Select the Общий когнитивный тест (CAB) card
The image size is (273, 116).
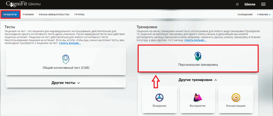point(66,62)
